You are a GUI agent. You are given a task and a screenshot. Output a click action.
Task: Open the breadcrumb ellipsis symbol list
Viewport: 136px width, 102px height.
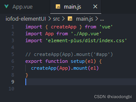(102, 20)
